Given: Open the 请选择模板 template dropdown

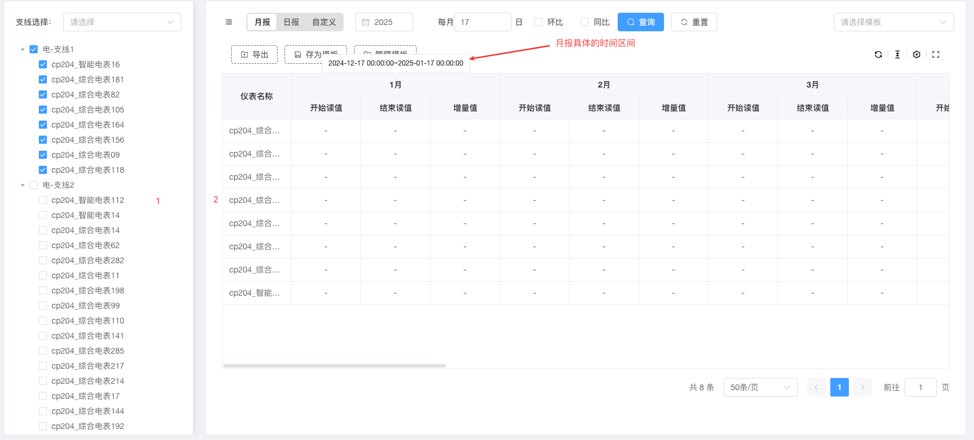Looking at the screenshot, I should 893,22.
